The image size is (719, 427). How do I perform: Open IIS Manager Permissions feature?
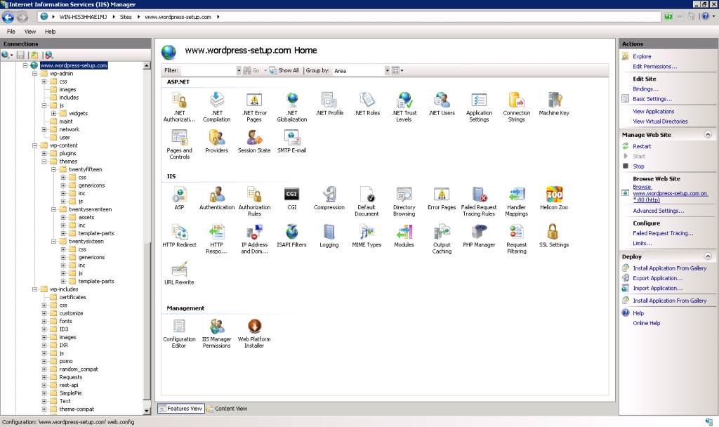tap(217, 334)
